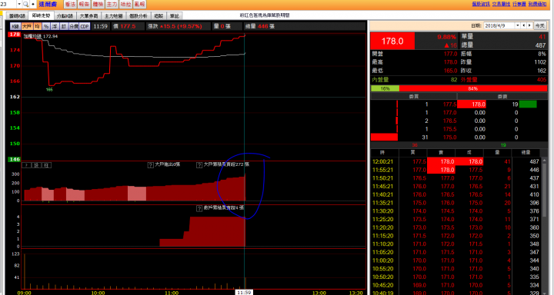554x295 pixels.
Task: Click the highlighted 178.0 ask price cell
Action: 472,104
